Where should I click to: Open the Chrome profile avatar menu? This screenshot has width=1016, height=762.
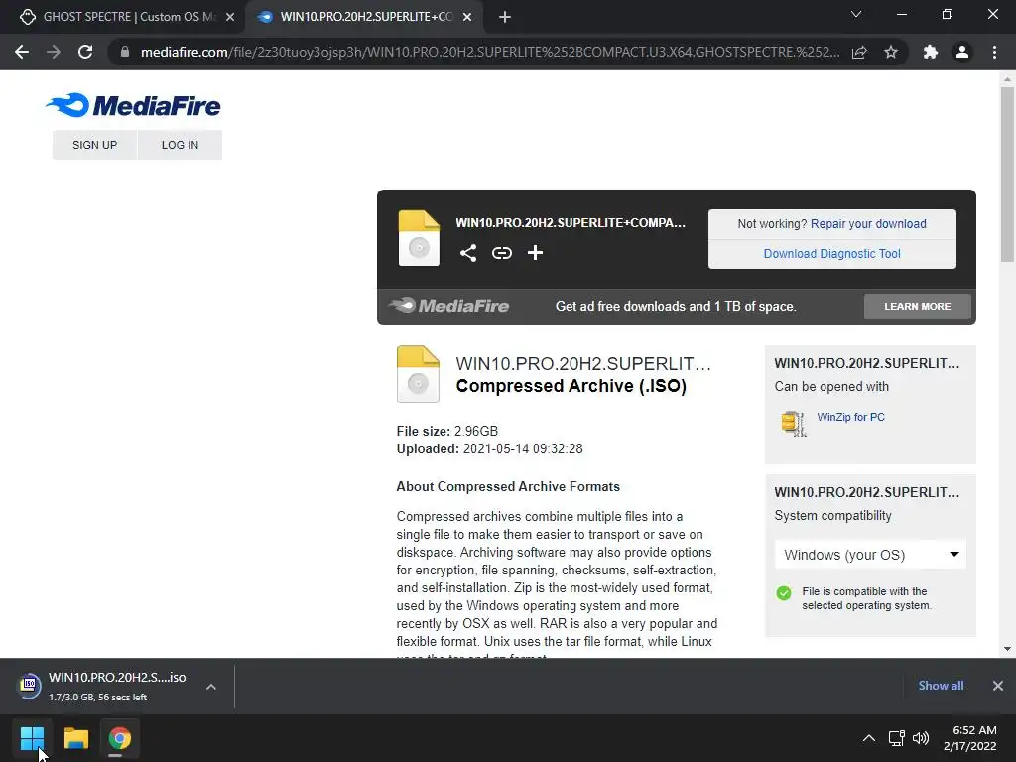point(962,52)
